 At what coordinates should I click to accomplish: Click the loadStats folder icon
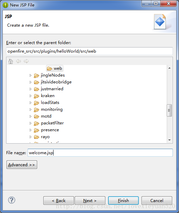coord(36,103)
